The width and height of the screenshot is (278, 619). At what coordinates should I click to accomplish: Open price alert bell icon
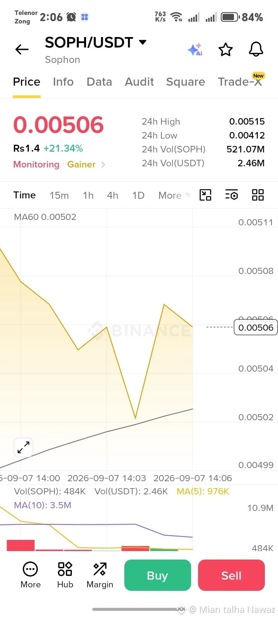pos(256,49)
